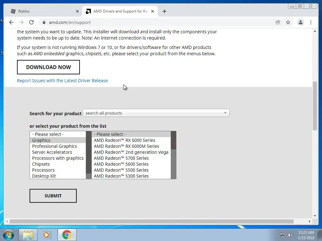Click the search products dropdown arrow
The width and height of the screenshot is (322, 241).
coord(225,113)
